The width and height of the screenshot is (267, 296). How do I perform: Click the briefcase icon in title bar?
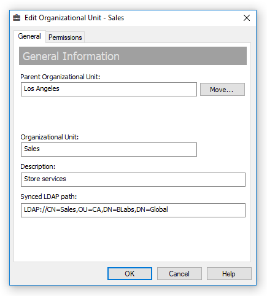[17, 18]
